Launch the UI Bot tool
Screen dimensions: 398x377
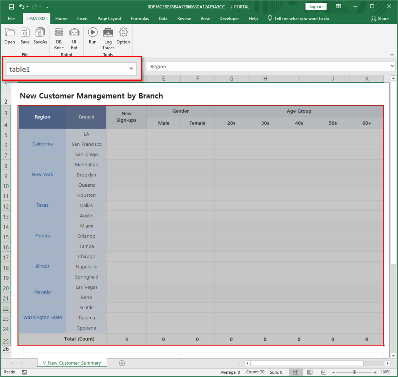[74, 33]
